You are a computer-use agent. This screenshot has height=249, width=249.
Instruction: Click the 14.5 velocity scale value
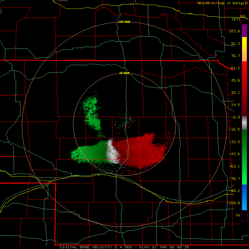235,105
